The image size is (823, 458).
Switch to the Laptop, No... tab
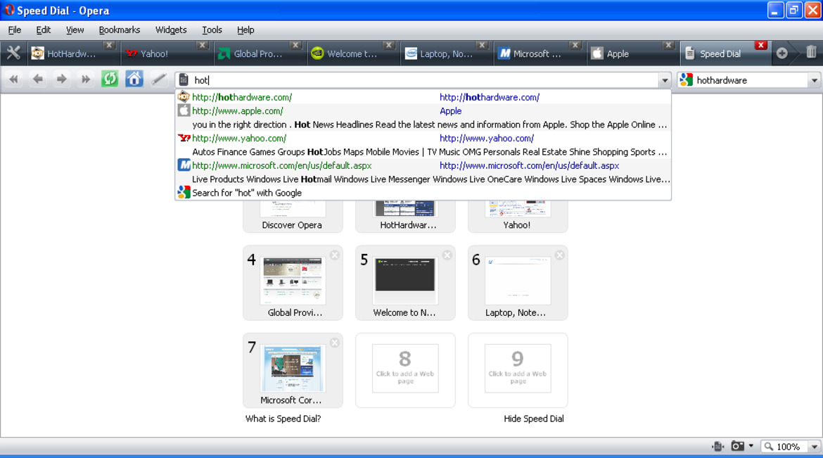click(446, 53)
